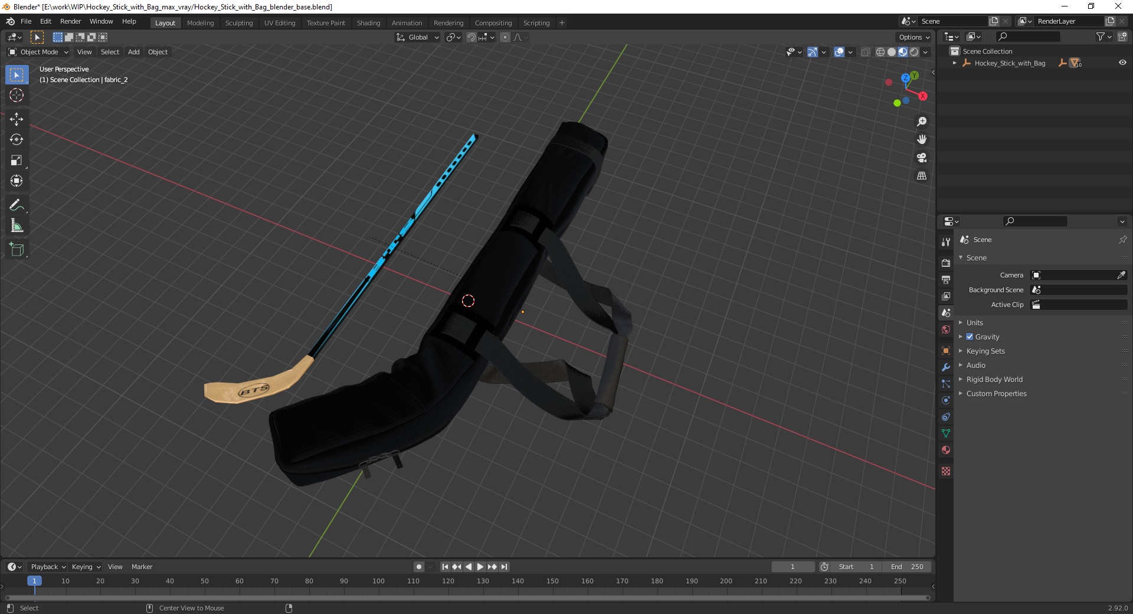Viewport: 1133px width, 614px height.
Task: Open the Playback dropdown in timeline
Action: tap(48, 567)
